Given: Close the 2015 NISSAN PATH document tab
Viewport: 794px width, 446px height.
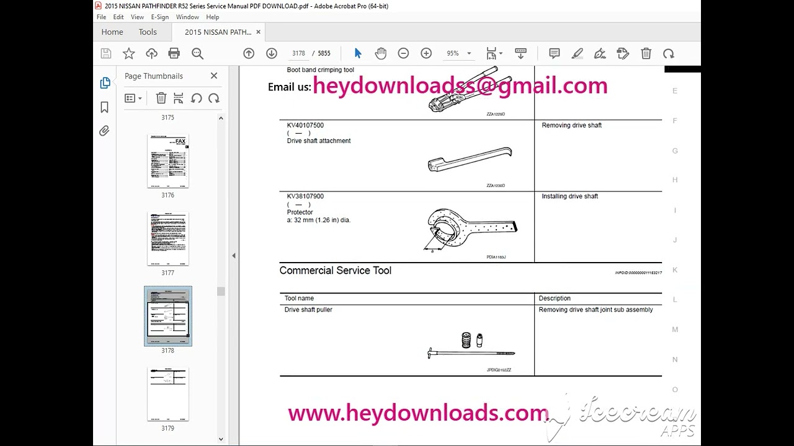Looking at the screenshot, I should tap(259, 32).
